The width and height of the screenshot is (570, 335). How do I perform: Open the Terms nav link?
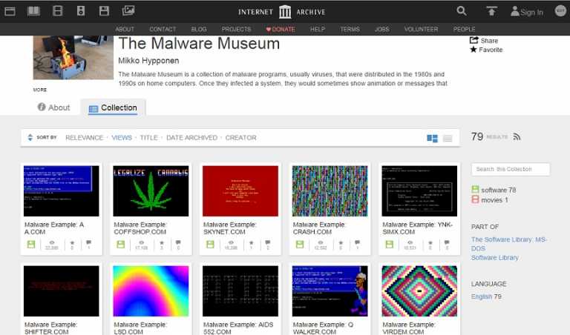(350, 29)
